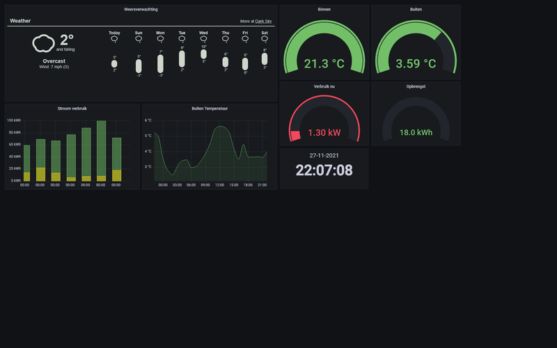Image resolution: width=557 pixels, height=348 pixels.
Task: Select the Thu forecast day label
Action: point(225,33)
